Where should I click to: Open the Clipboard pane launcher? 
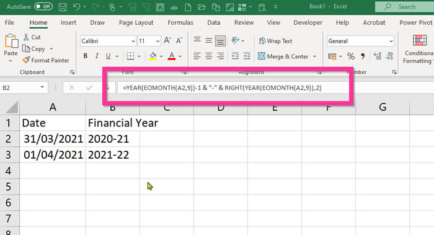tap(73, 73)
